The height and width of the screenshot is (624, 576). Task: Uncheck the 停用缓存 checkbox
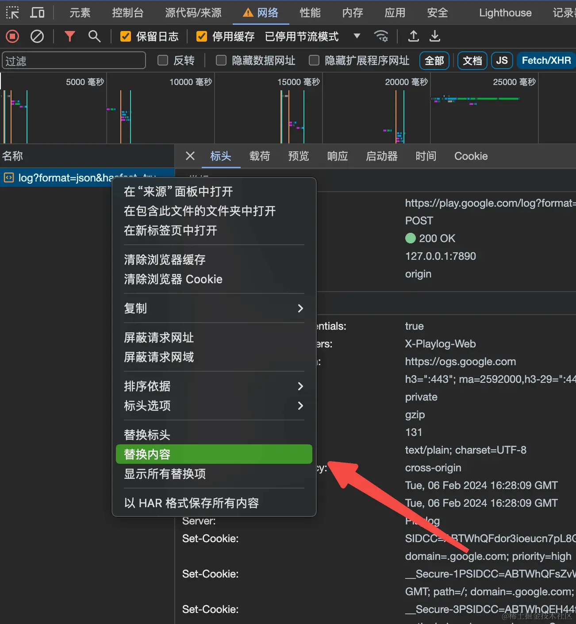[x=202, y=36]
